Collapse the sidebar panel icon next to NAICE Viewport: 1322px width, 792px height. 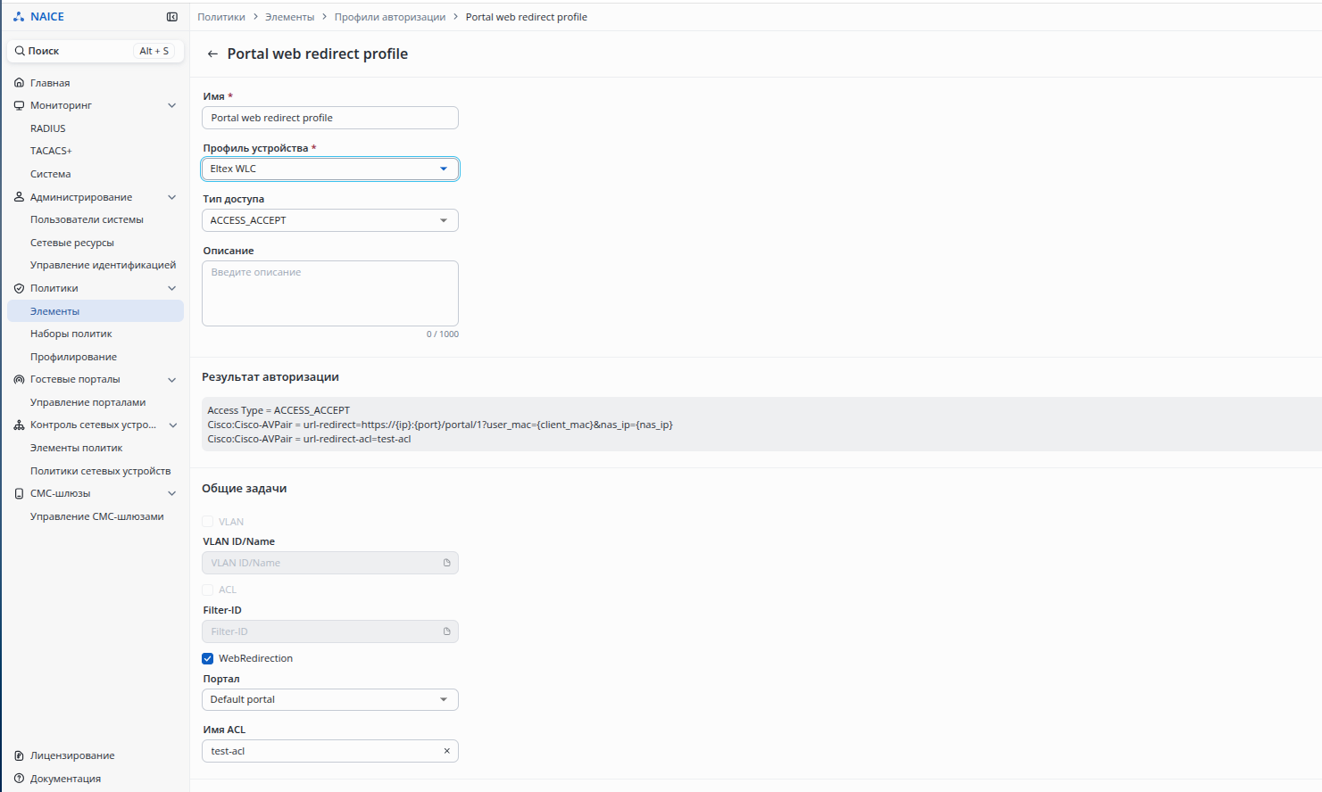(x=172, y=17)
